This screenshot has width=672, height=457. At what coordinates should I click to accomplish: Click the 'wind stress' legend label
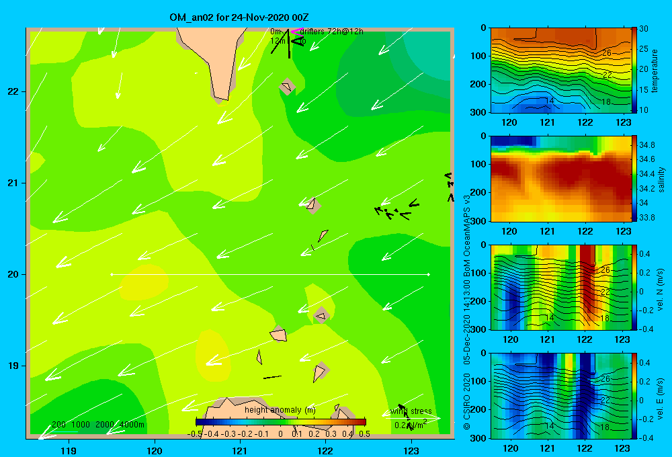(411, 411)
